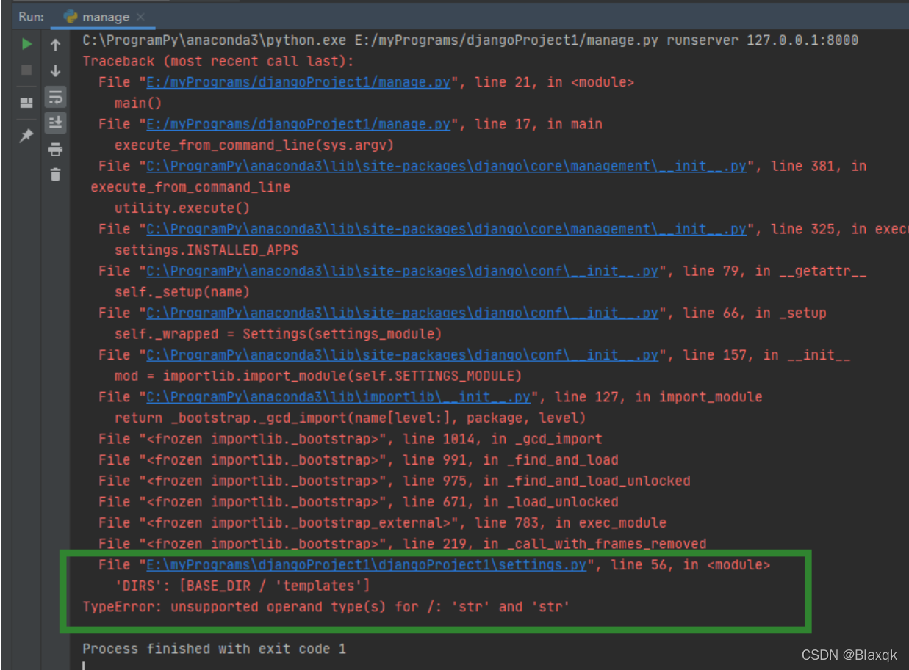This screenshot has height=670, width=909.
Task: Click 'execute_from_command_line(sys.argv)' line
Action: click(254, 145)
